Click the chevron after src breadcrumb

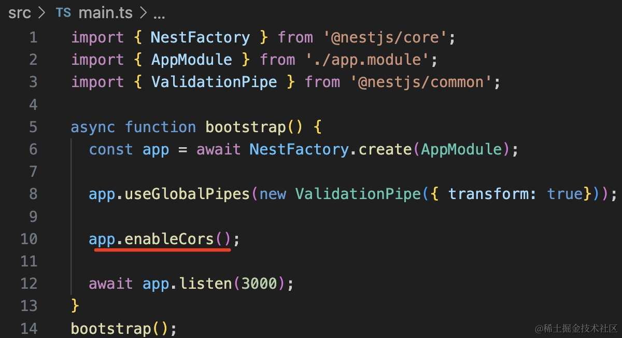43,13
